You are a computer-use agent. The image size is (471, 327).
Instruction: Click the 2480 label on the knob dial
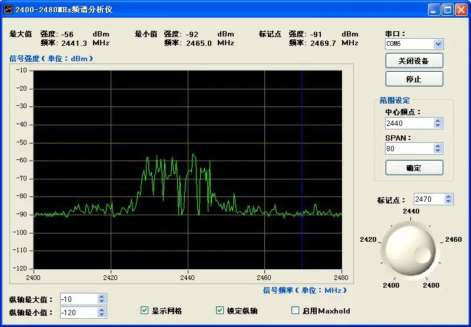(431, 285)
